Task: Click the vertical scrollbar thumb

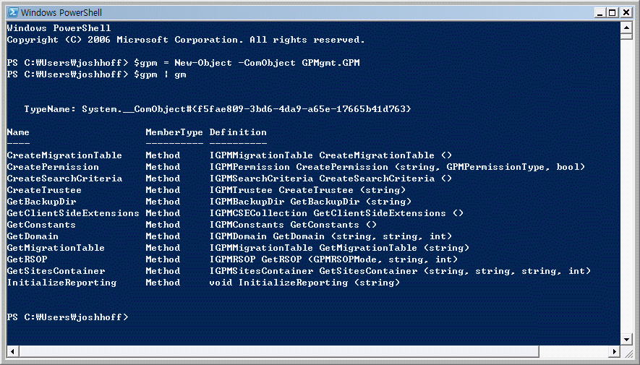Action: coord(626,36)
